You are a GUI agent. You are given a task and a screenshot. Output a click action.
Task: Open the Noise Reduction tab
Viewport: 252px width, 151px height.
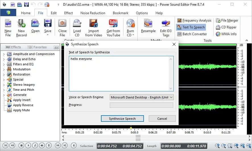point(93,13)
